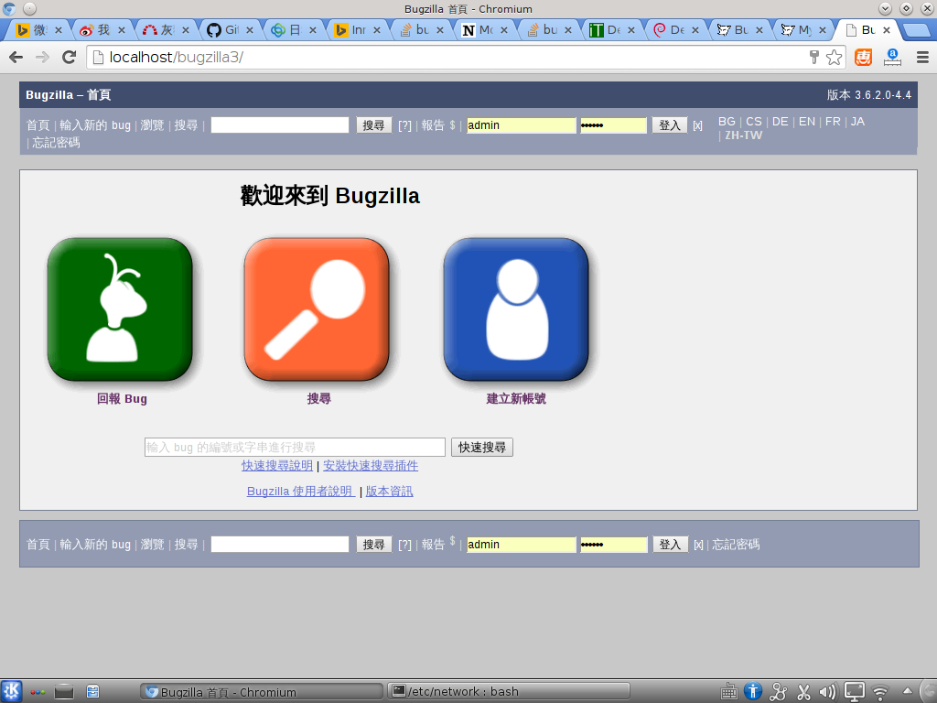Click the bottom 忘記密碼 link
The image size is (937, 703).
736,545
